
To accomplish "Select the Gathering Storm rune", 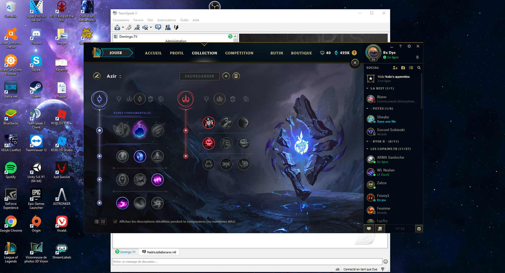I will [157, 203].
